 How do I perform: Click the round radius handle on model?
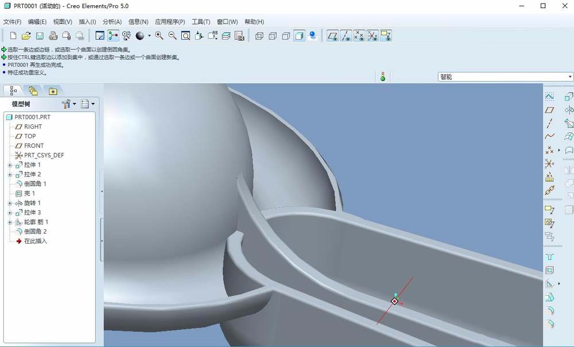pos(395,301)
